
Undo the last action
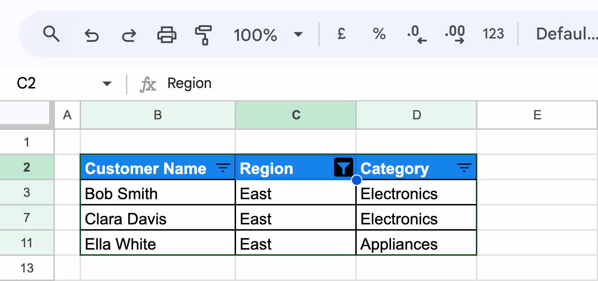click(92, 34)
